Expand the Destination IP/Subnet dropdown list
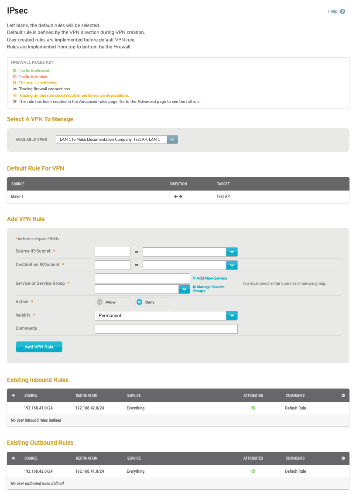Viewport: 356px width, 498px height. point(232,265)
